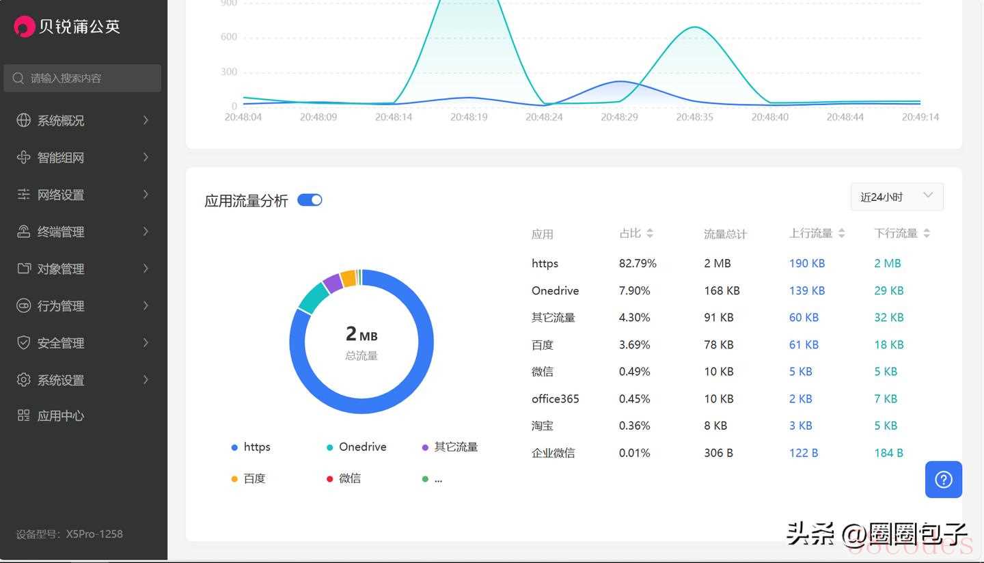The width and height of the screenshot is (984, 563).
Task: Expand 行为管理 chevron
Action: [x=146, y=305]
